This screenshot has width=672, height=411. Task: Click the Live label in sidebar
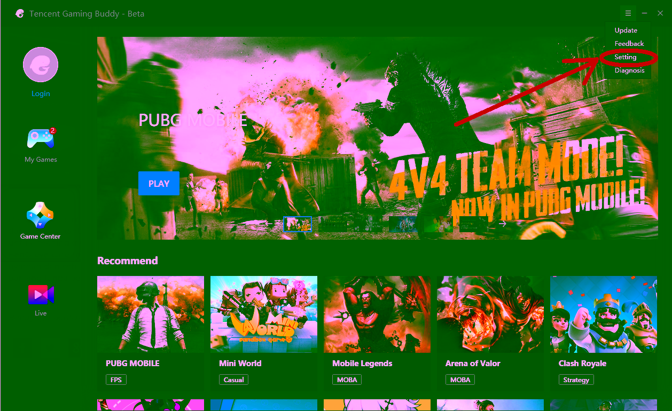pyautogui.click(x=41, y=313)
